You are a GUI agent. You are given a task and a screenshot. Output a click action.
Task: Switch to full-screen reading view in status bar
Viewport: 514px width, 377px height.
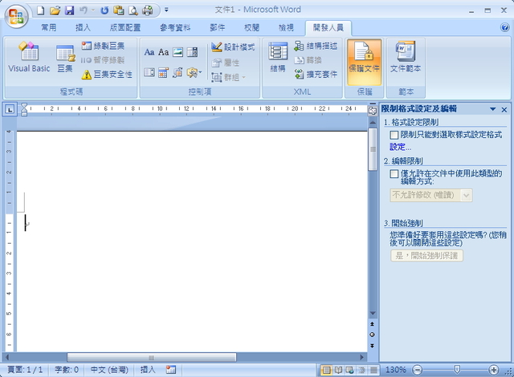[x=338, y=370]
